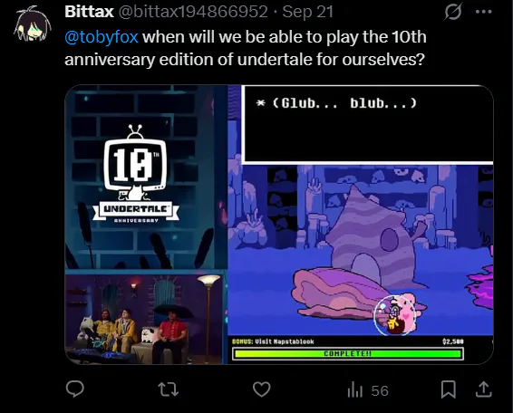Click the Undertale 10th anniversary logo
Viewport: 513px width, 413px height.
(136, 174)
